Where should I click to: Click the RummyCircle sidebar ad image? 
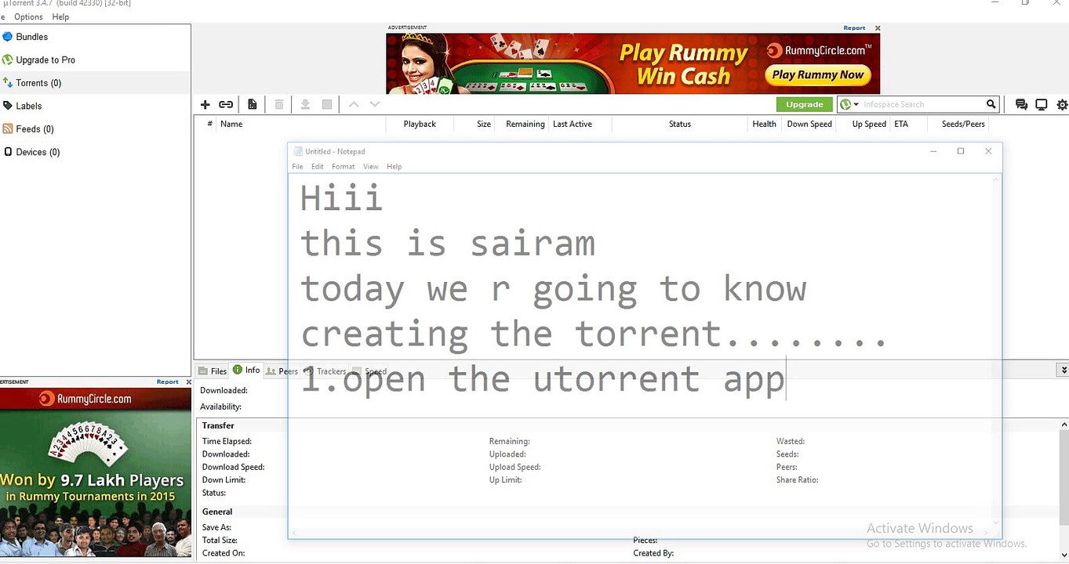[x=96, y=472]
